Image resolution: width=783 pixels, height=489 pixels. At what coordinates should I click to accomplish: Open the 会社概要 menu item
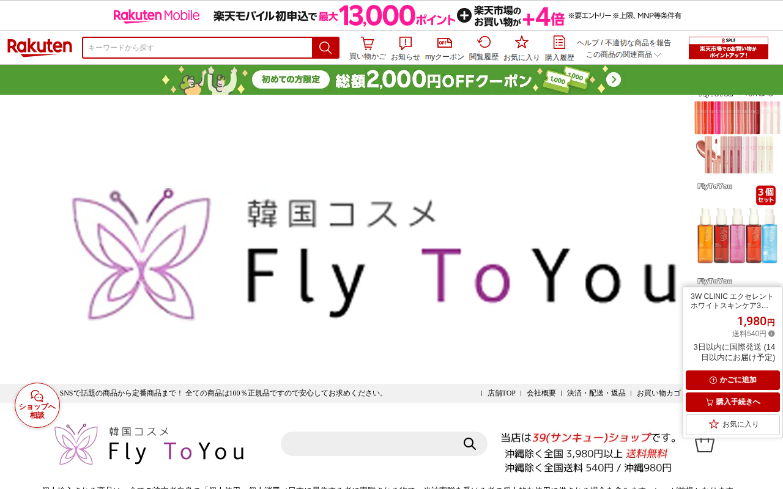tap(541, 393)
